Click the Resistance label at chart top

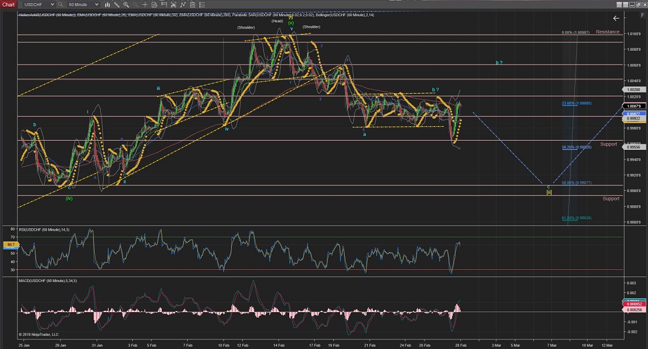point(608,32)
